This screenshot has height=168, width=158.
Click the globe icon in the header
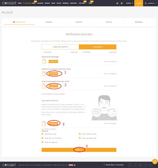[x=117, y=3]
